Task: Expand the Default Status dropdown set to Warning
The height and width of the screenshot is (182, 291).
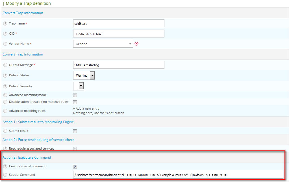Action: tap(84, 76)
